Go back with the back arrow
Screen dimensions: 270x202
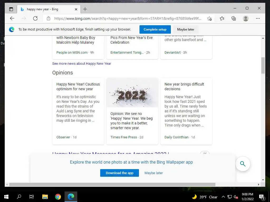pos(12,18)
